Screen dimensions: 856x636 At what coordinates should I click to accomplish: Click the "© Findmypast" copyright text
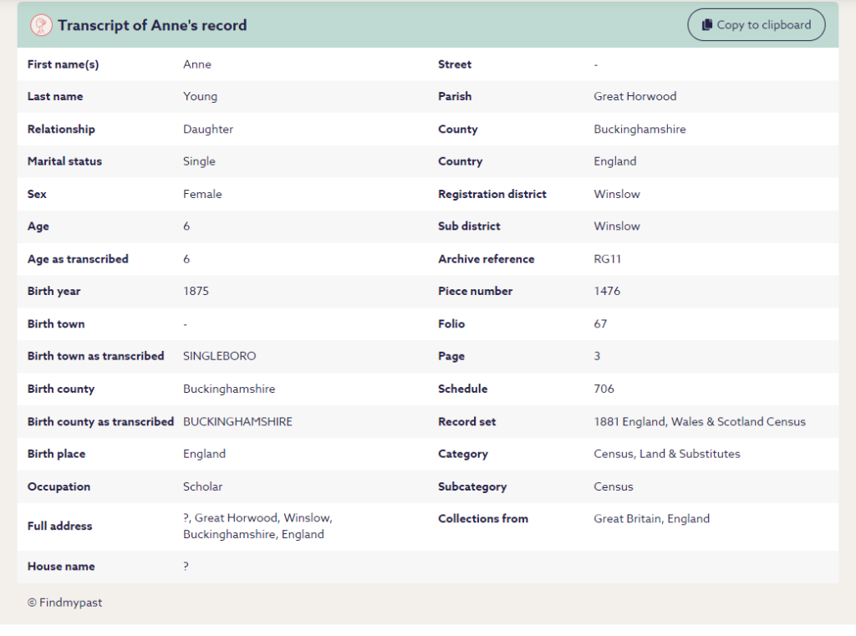click(65, 603)
